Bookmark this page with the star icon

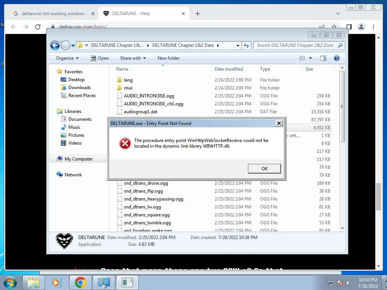(334, 27)
